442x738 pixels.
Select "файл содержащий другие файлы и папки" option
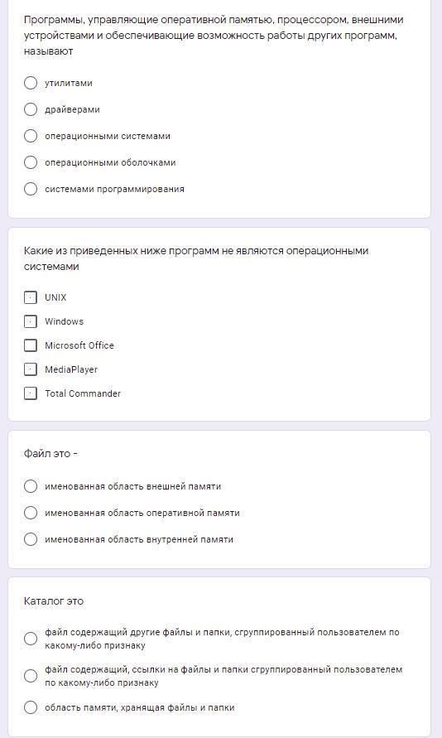click(x=31, y=639)
